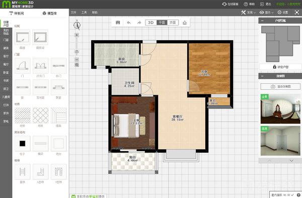This screenshot has height=198, width=302.
Task: Select the beam (横梁) structure
Action: [x=40, y=143]
